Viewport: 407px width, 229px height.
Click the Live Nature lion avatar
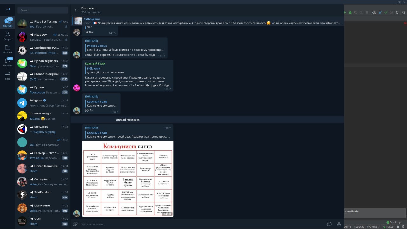[x=22, y=208]
